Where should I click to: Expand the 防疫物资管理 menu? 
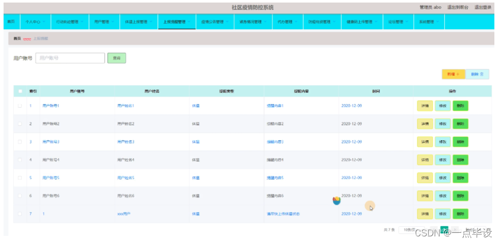tap(322, 21)
